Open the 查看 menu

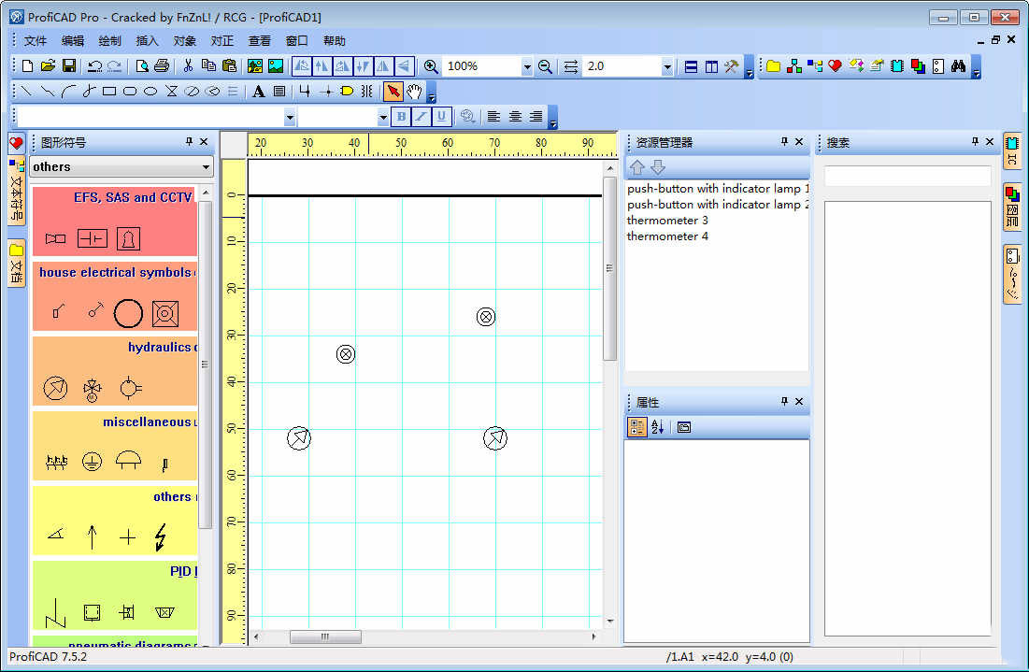(x=260, y=41)
